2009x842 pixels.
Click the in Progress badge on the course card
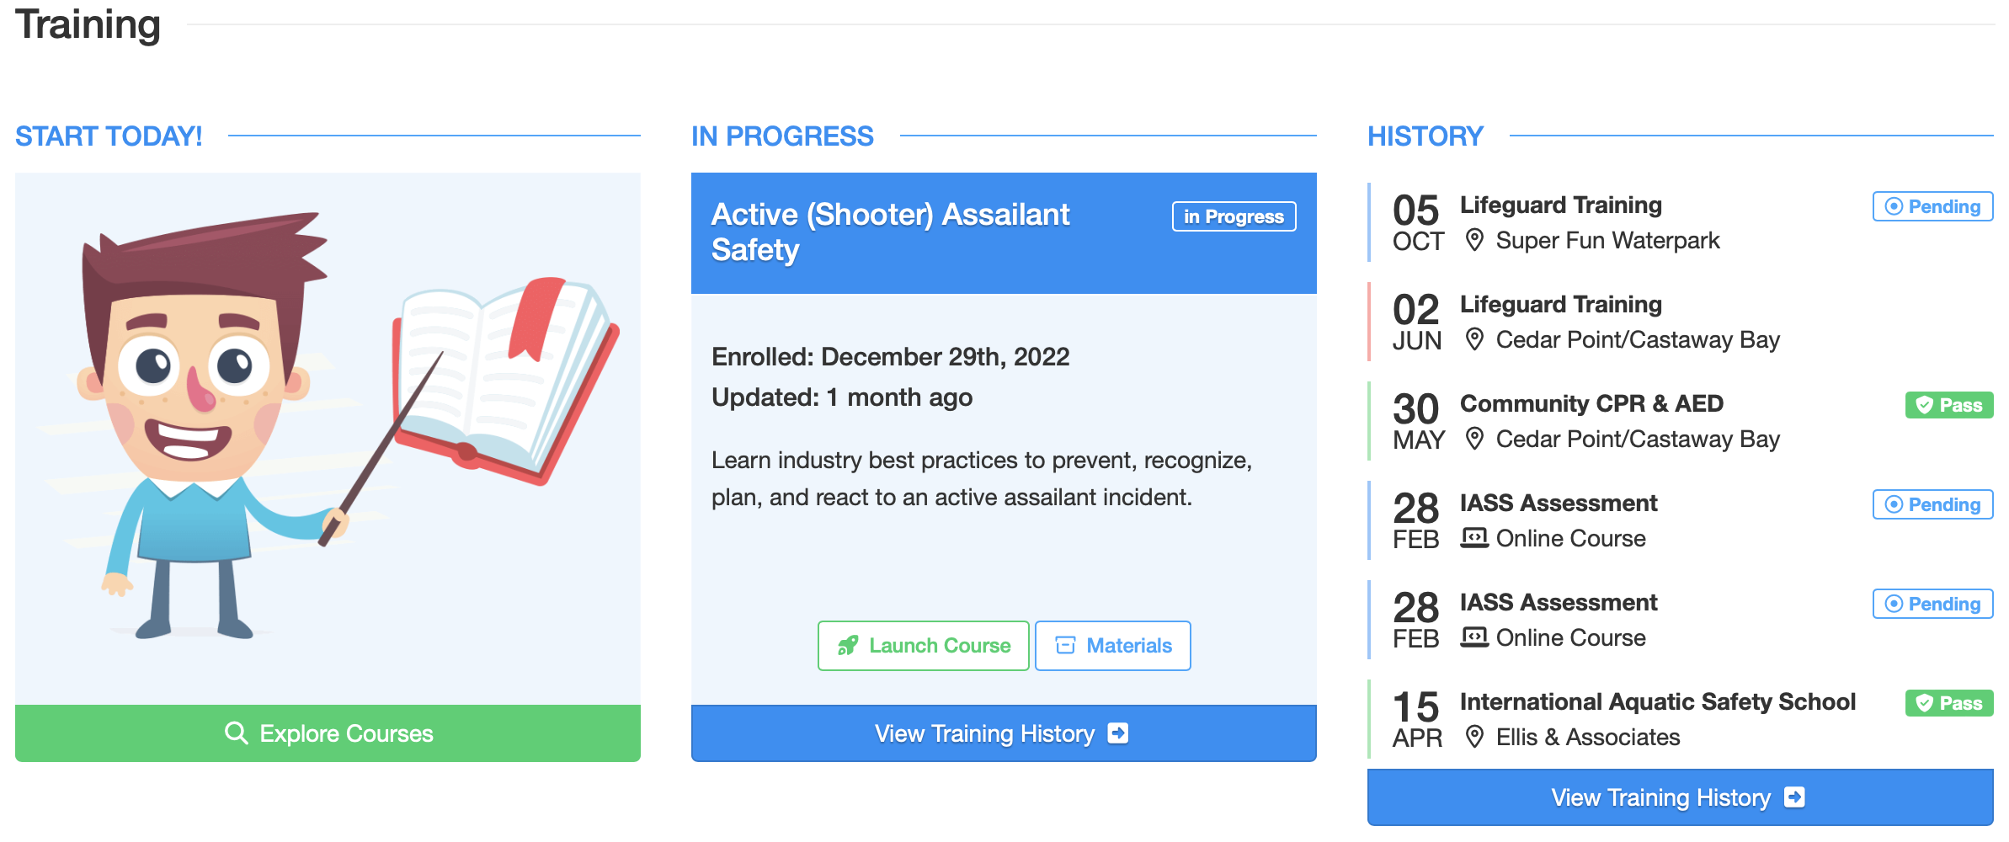[x=1234, y=216]
